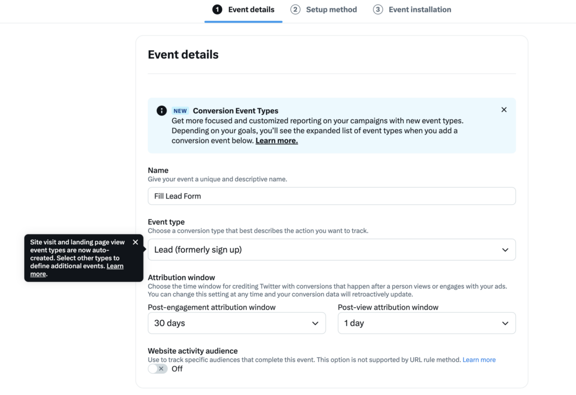Image resolution: width=576 pixels, height=395 pixels.
Task: Click the Name field showing Fill Lead Form
Action: coord(331,196)
